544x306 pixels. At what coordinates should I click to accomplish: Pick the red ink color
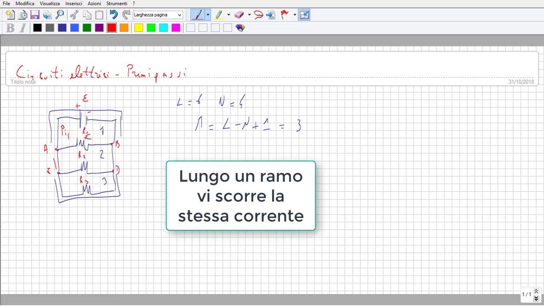[111, 28]
